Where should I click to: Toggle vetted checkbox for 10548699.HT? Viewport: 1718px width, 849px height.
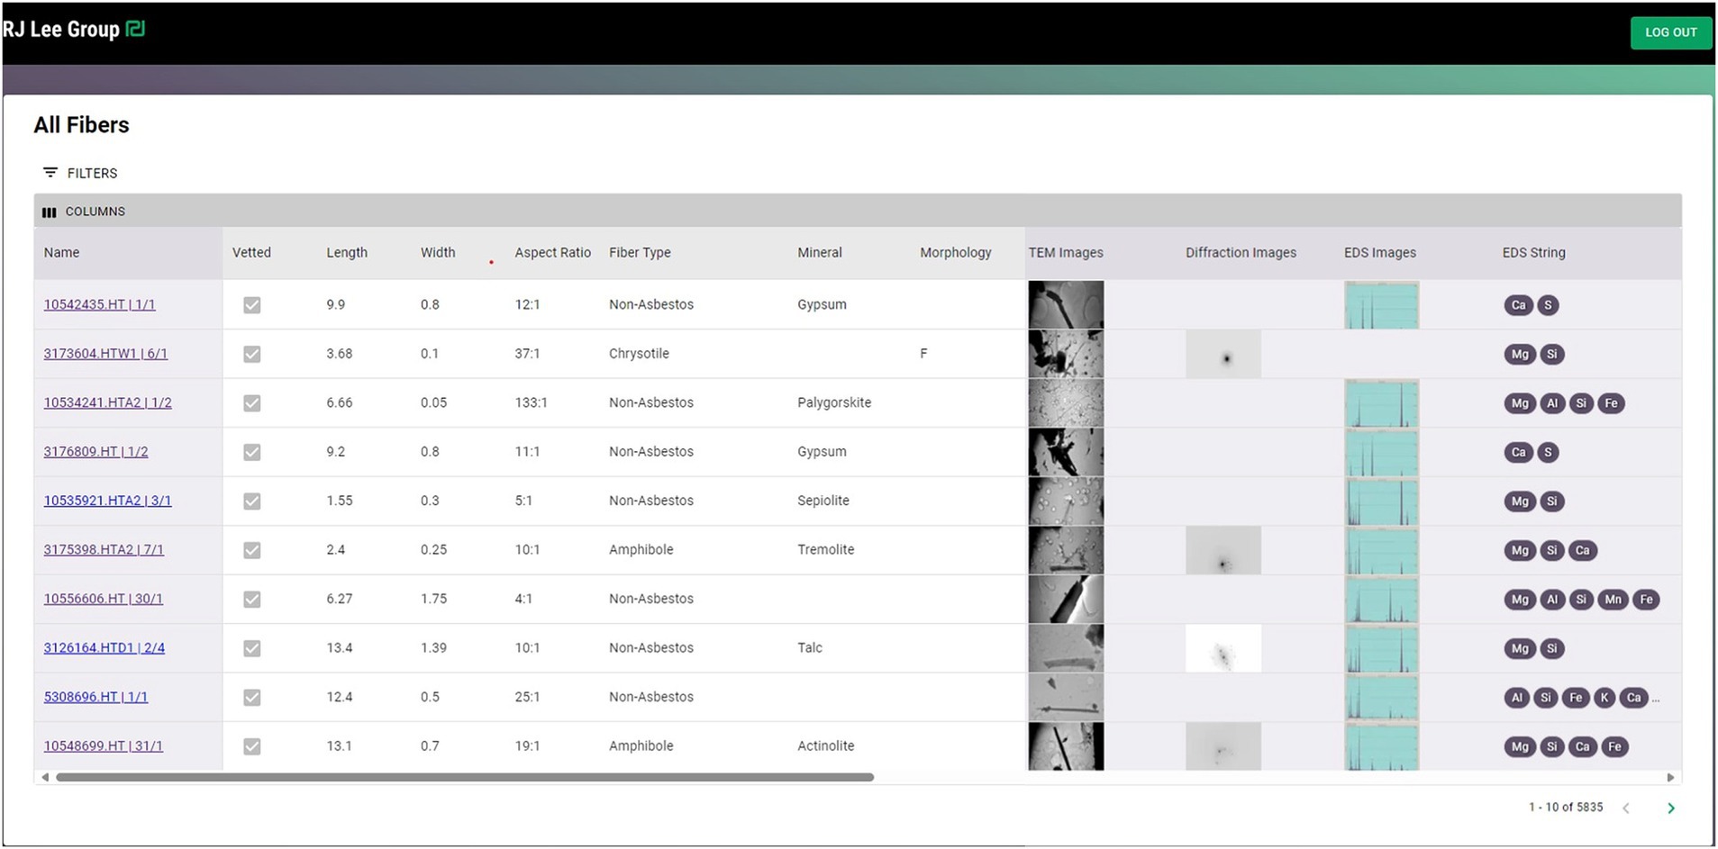point(252,746)
